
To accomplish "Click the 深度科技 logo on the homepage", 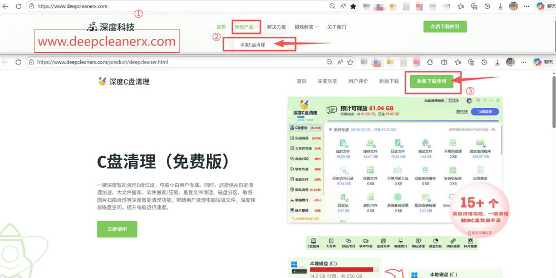I will (111, 27).
